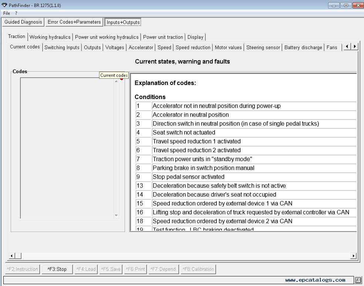
Task: Click the Codes list scroll-down arrow
Action: (116, 215)
